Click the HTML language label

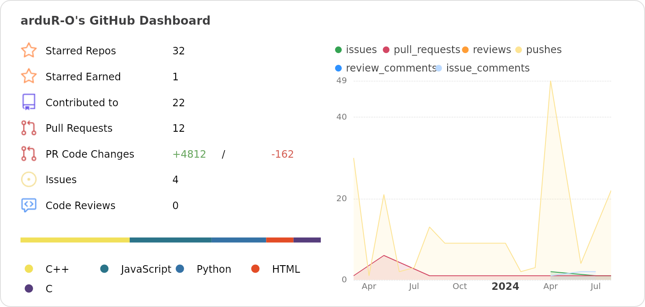[x=286, y=269]
